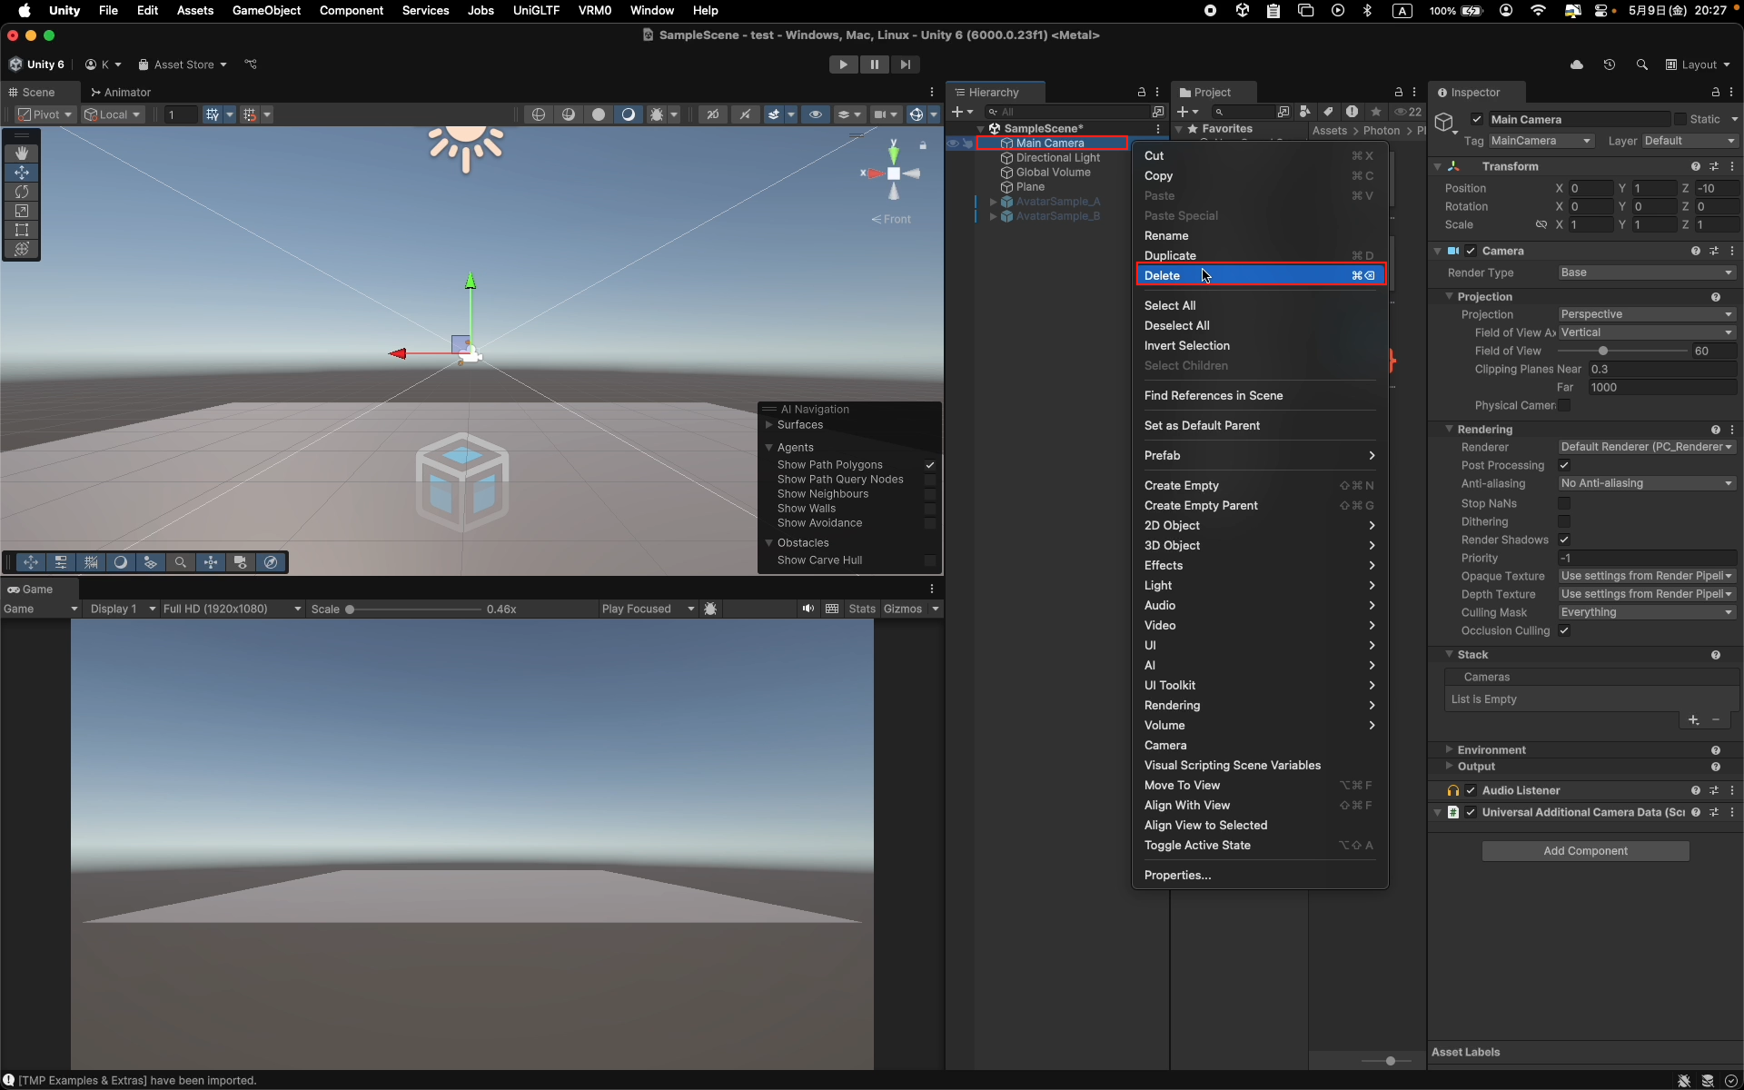Open the Pivot dropdown
This screenshot has width=1744, height=1090.
[45, 114]
